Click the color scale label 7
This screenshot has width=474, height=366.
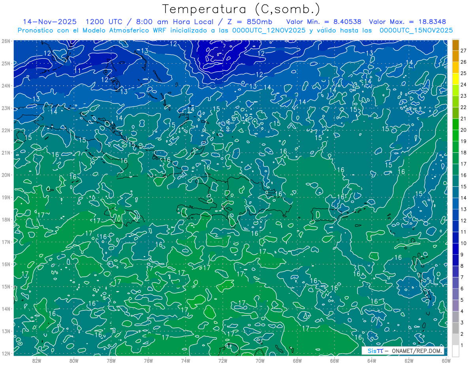[462, 277]
